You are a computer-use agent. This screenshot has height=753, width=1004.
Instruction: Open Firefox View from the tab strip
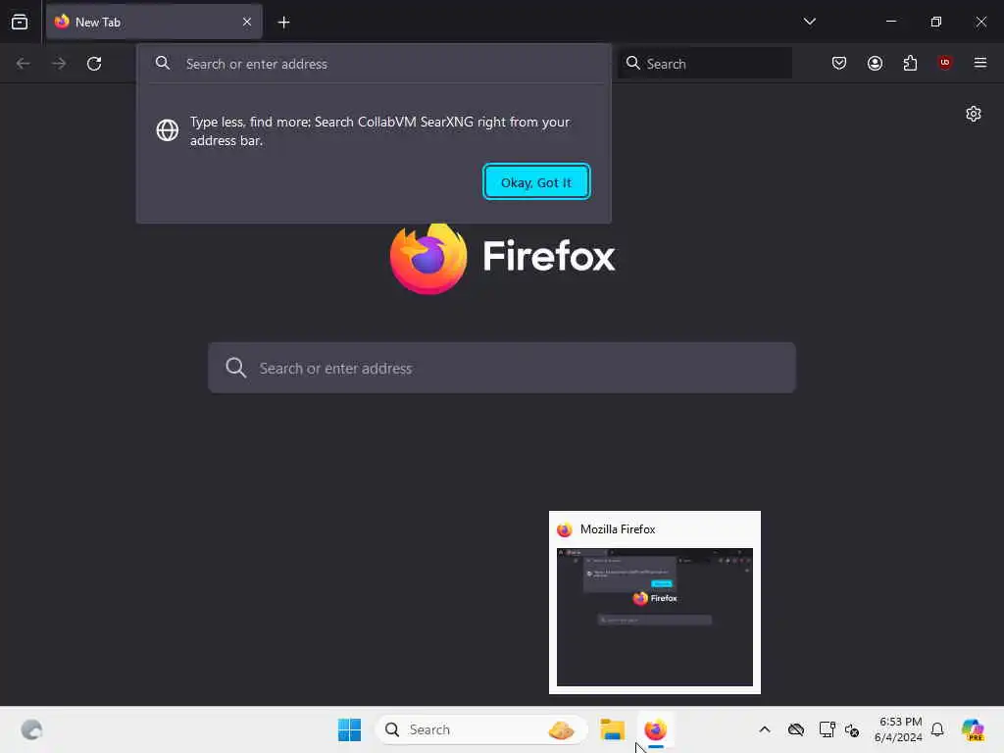20,22
